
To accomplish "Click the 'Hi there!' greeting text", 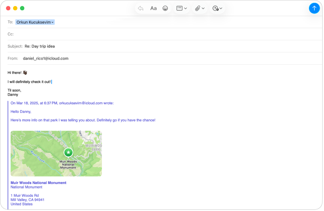I will (14, 73).
